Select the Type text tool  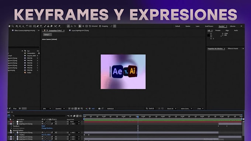pos(41,26)
